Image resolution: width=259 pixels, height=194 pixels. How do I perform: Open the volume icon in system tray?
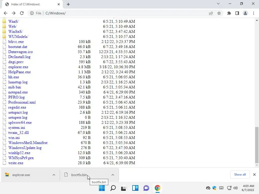point(235,188)
